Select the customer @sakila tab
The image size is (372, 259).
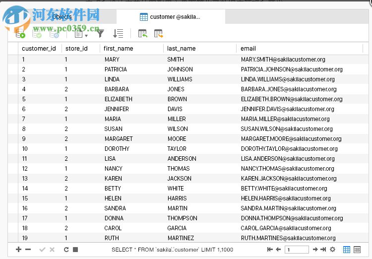pos(170,17)
